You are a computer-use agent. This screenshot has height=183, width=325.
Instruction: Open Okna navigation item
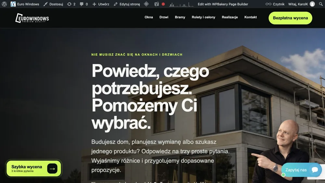point(149,17)
